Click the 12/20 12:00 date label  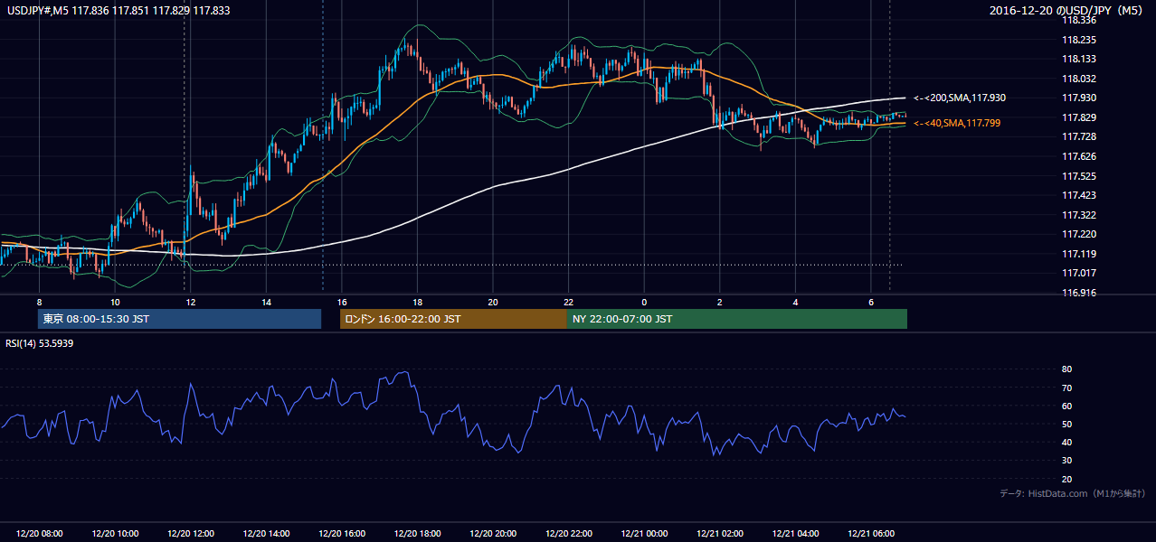tap(191, 534)
